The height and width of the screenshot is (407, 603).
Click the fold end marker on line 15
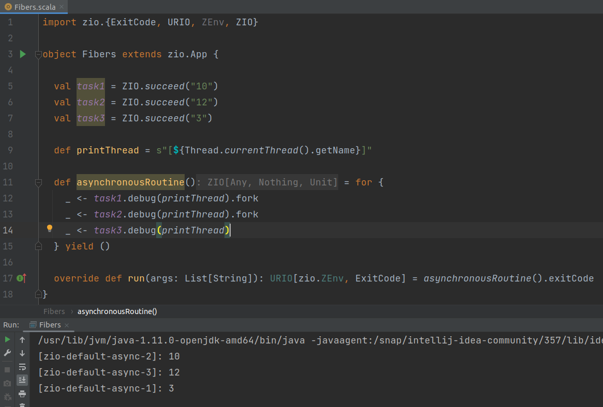coord(38,246)
